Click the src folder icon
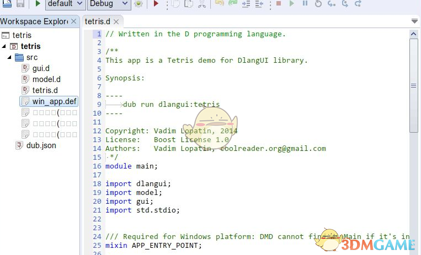This screenshot has width=421, height=255. coord(19,57)
